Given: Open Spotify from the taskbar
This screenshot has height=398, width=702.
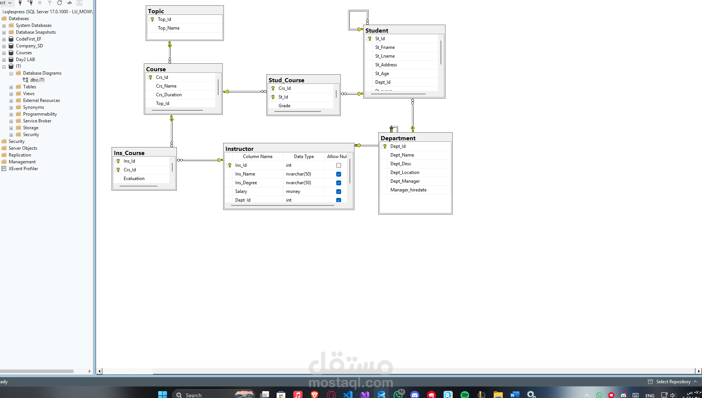Looking at the screenshot, I should coord(465,394).
